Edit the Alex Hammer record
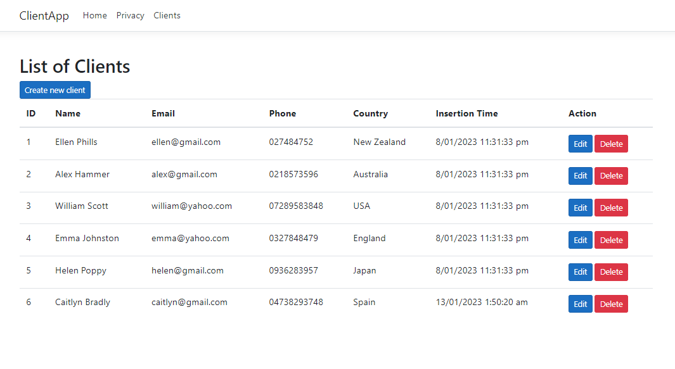This screenshot has width=675, height=369. tap(580, 176)
